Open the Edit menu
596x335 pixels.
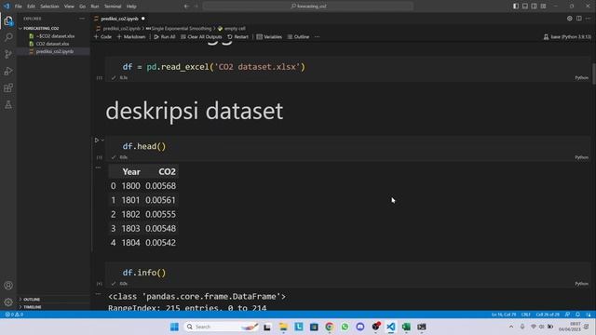tap(31, 7)
